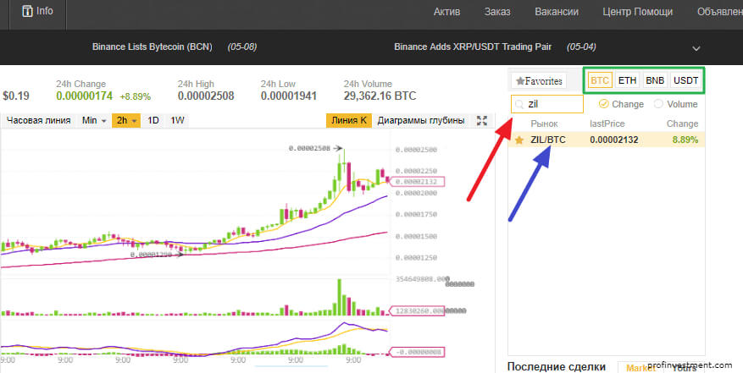This screenshot has height=373, width=743.
Task: Click the 0.00002132 last price cell
Action: point(613,140)
